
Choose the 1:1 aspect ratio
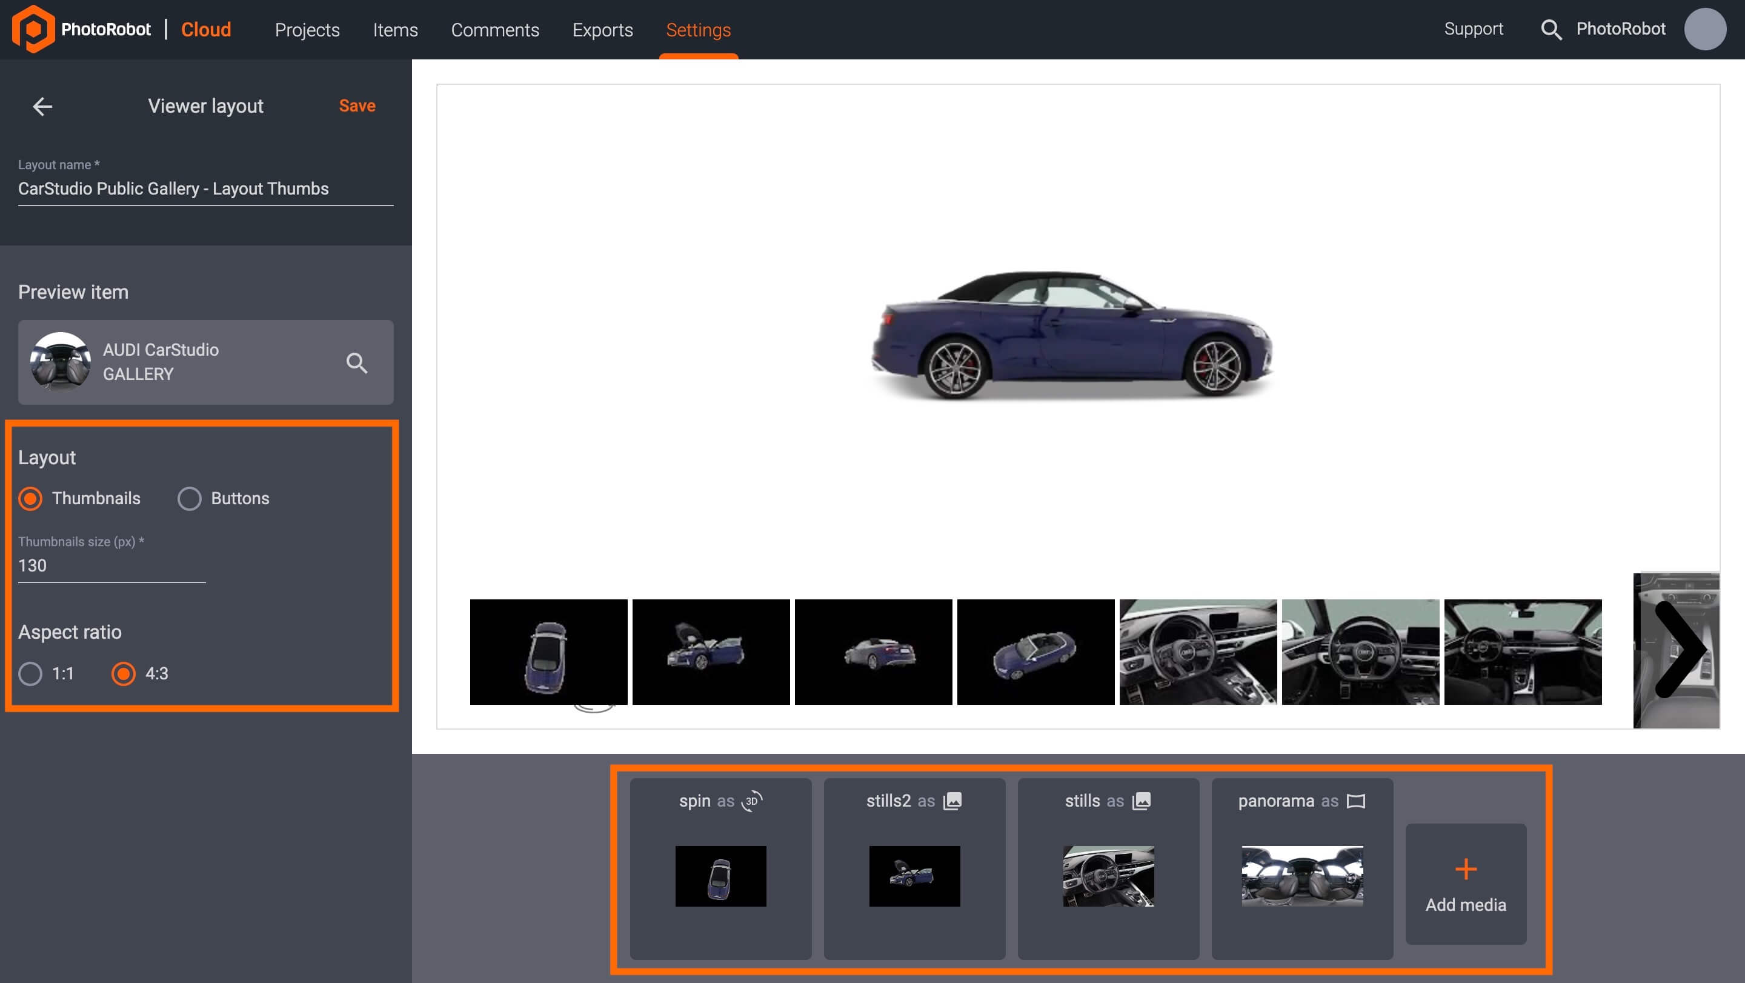[30, 674]
